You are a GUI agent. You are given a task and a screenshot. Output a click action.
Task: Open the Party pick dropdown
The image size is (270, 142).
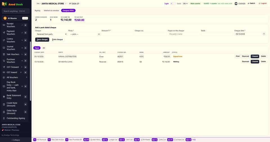click(85, 34)
